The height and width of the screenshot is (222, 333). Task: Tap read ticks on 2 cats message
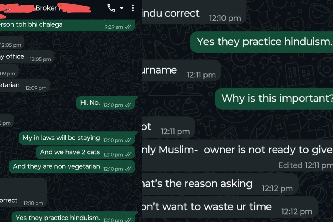click(128, 155)
